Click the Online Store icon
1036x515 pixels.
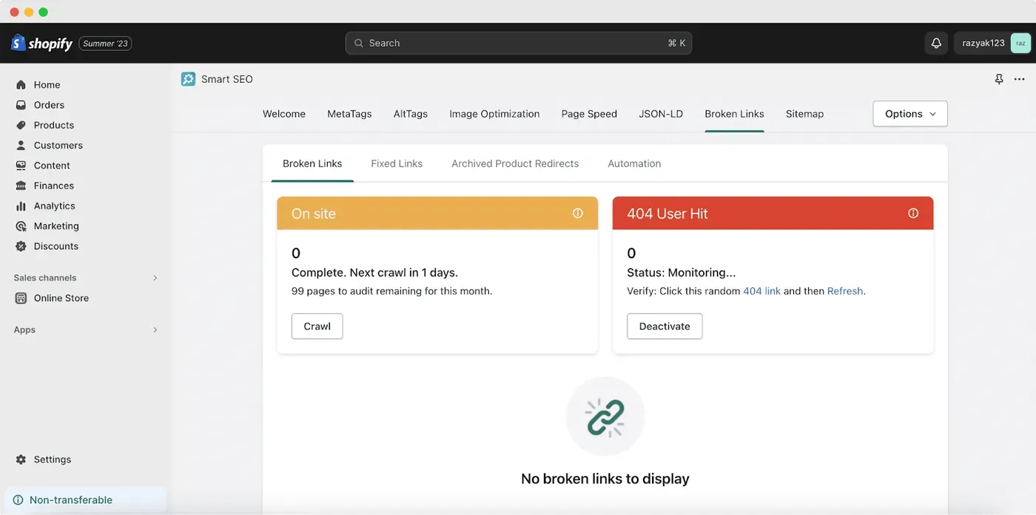tap(21, 299)
